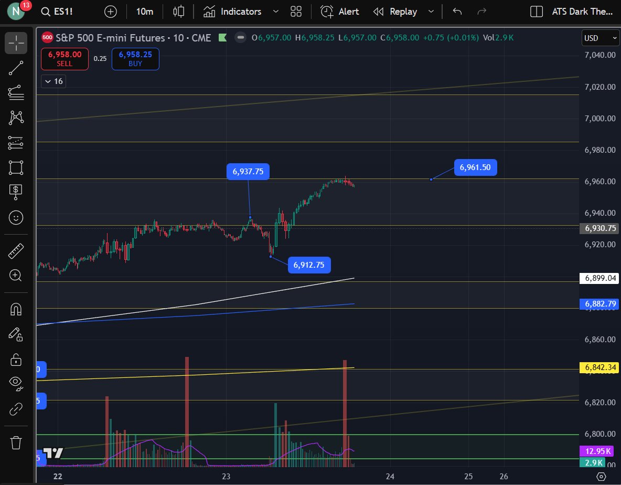Activate the zoom in tool
This screenshot has height=485, width=621.
pyautogui.click(x=16, y=276)
